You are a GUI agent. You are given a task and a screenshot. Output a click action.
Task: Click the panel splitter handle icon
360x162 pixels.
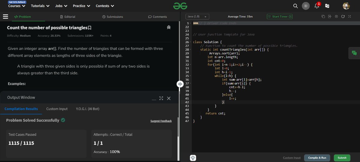coord(180,84)
